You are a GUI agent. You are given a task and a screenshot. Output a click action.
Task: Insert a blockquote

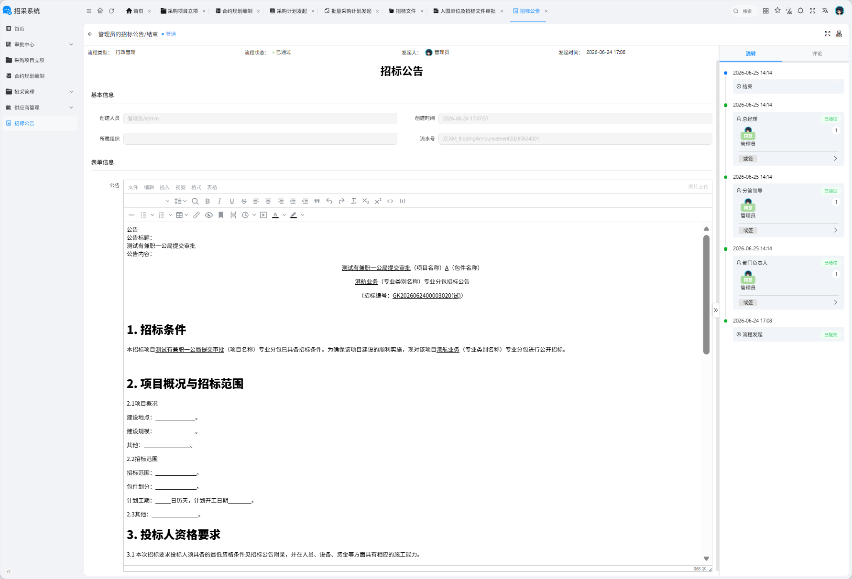click(x=317, y=201)
